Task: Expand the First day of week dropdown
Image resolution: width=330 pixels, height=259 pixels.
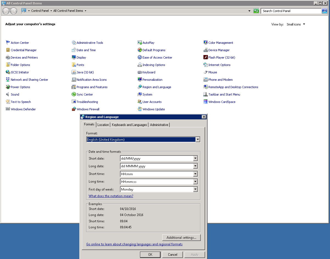Action: pos(195,189)
